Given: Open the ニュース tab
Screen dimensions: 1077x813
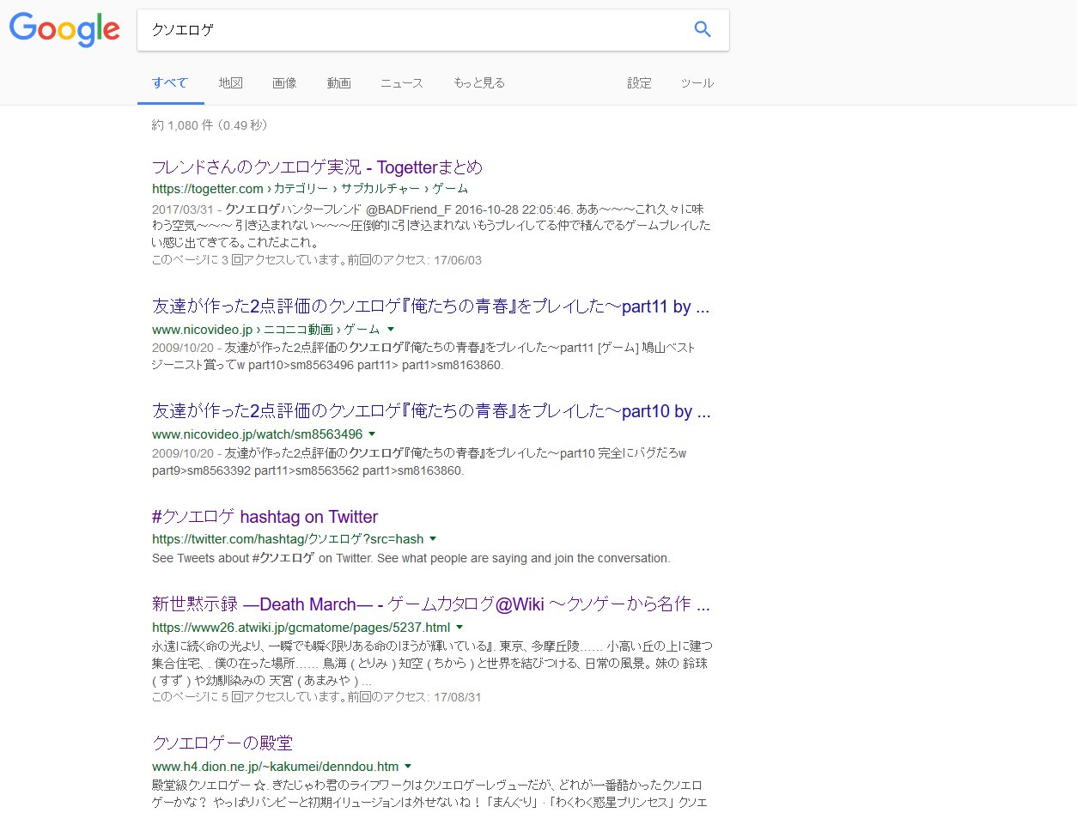Looking at the screenshot, I should pyautogui.click(x=402, y=83).
